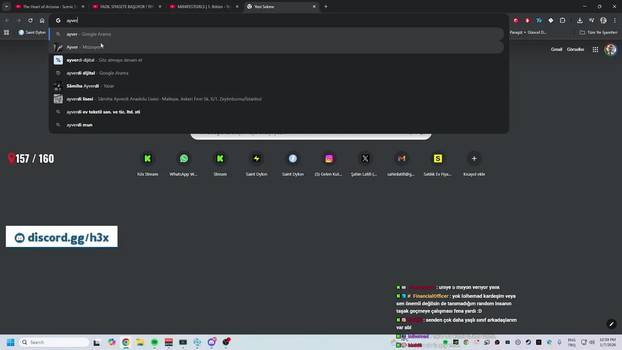Screen dimensions: 622x350
Task: Click the customize Chrome pencil icon
Action: pos(611,324)
